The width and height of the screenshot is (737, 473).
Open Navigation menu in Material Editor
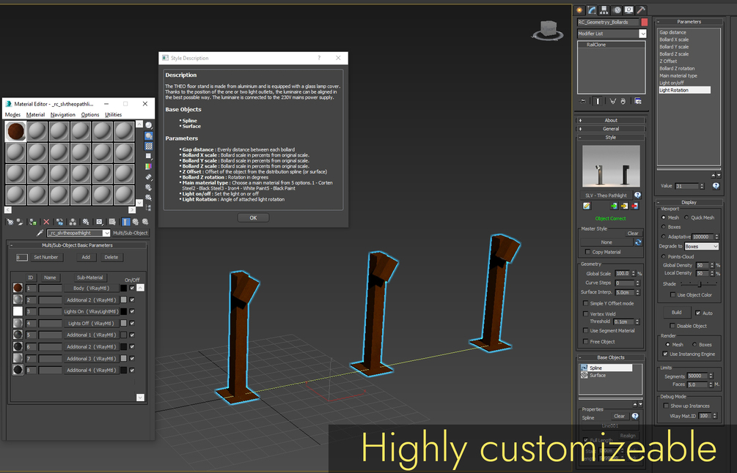[62, 114]
